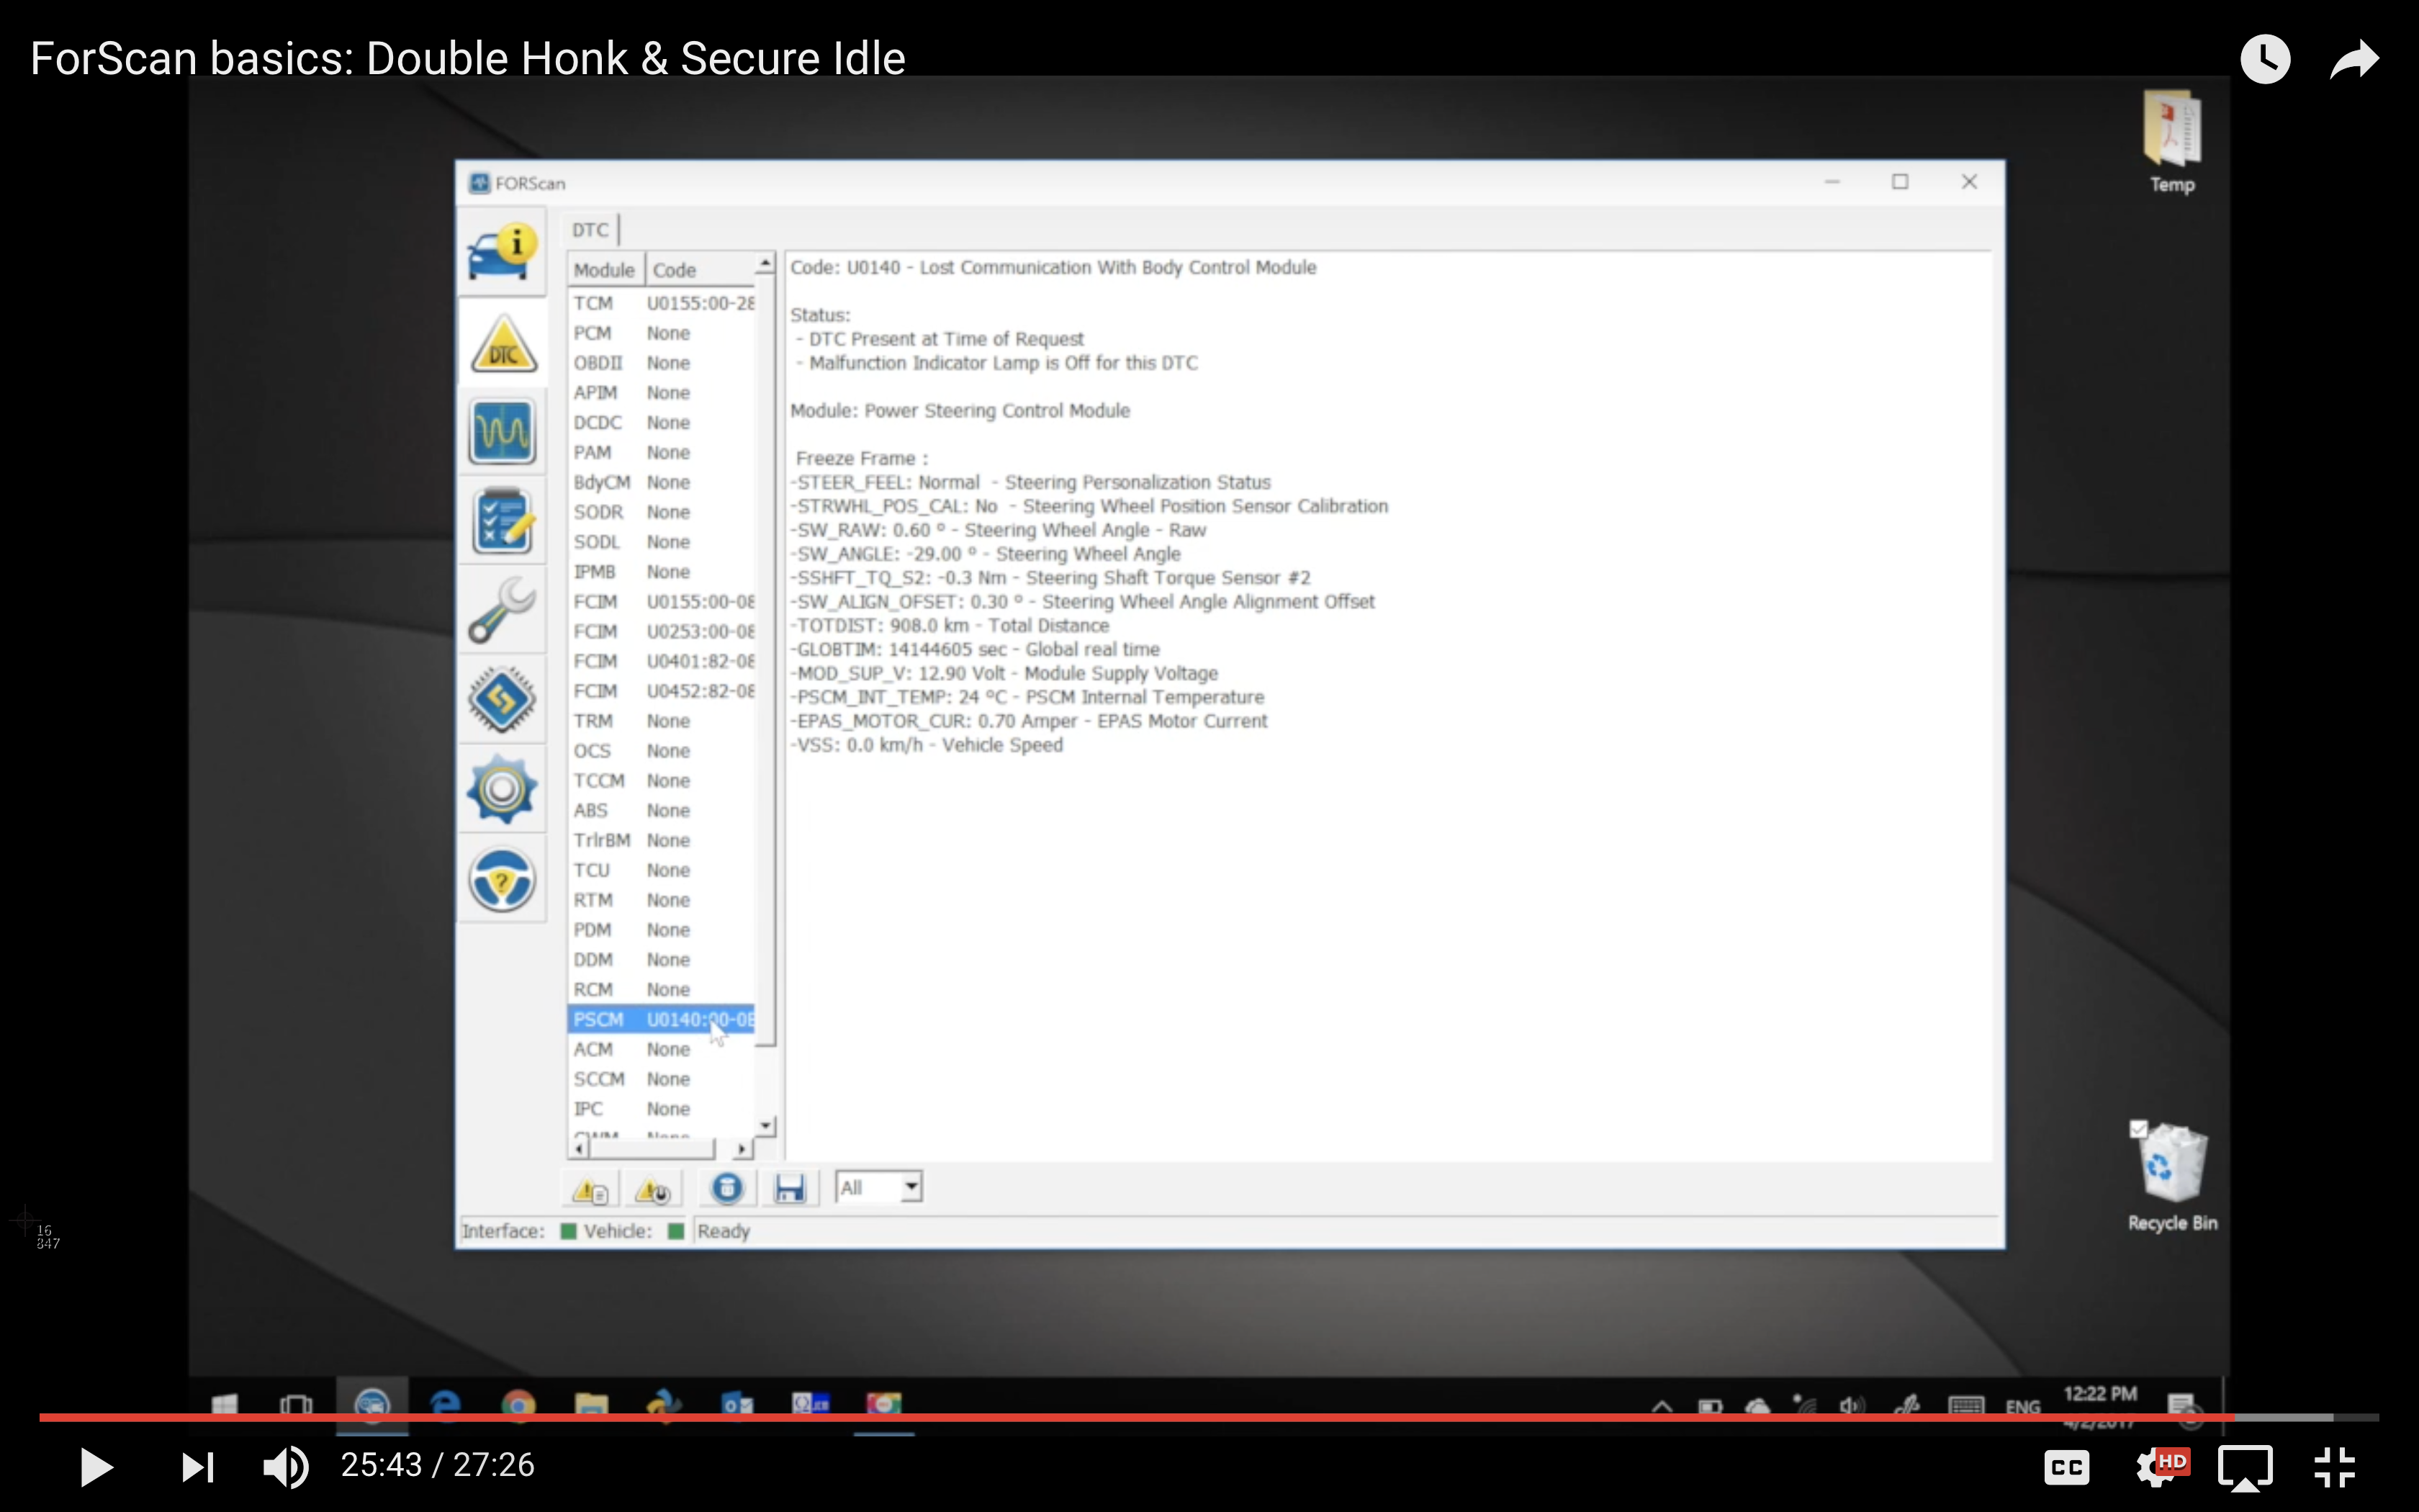Image resolution: width=2419 pixels, height=1512 pixels.
Task: Select the ACM module row
Action: [x=662, y=1050]
